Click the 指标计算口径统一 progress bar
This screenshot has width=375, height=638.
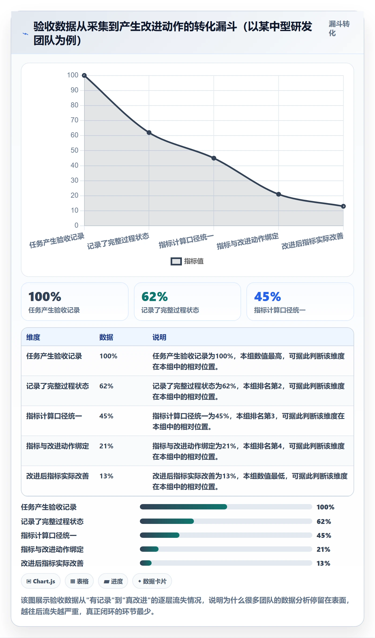coord(226,535)
